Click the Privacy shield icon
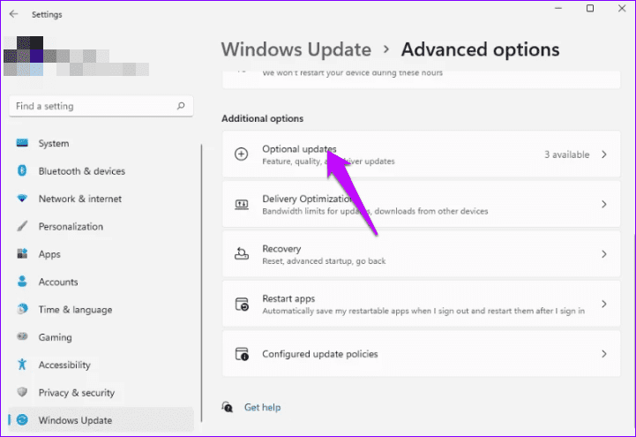Image resolution: width=636 pixels, height=437 pixels. point(22,392)
